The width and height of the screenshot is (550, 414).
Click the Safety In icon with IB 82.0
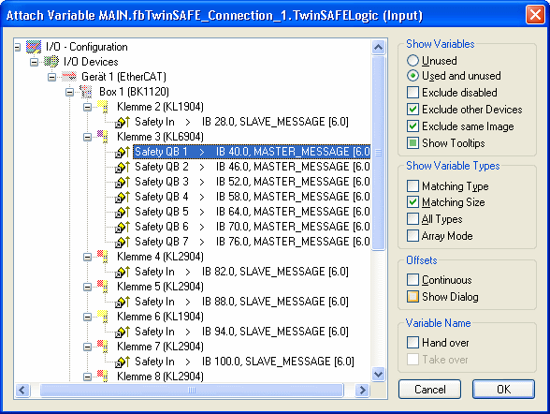(123, 272)
